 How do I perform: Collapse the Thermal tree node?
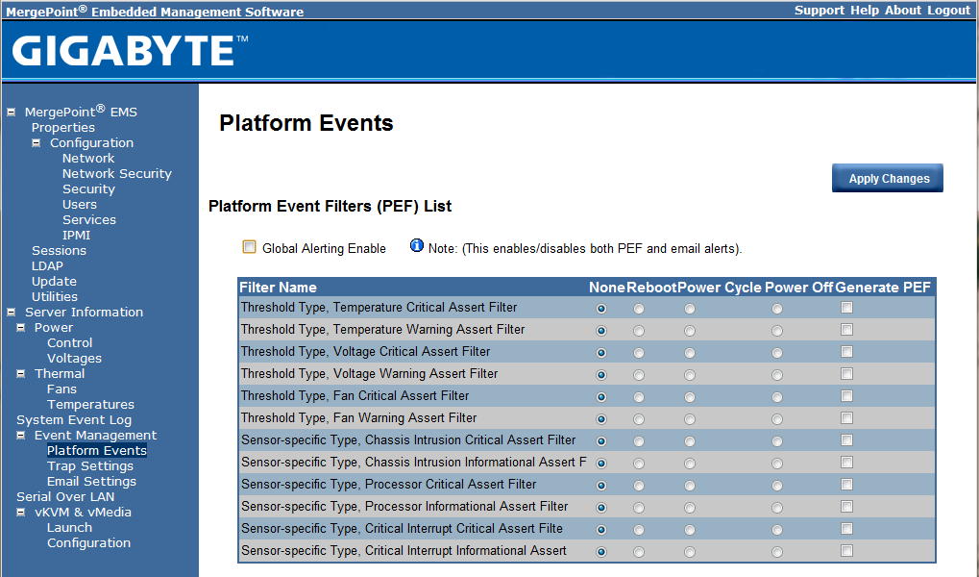[21, 373]
